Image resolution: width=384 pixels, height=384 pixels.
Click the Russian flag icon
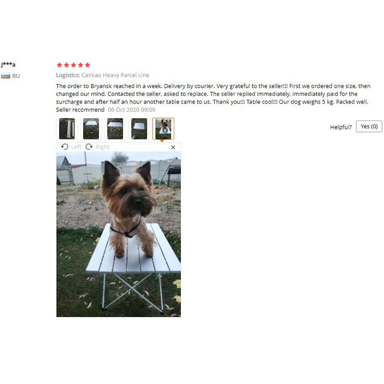6,76
